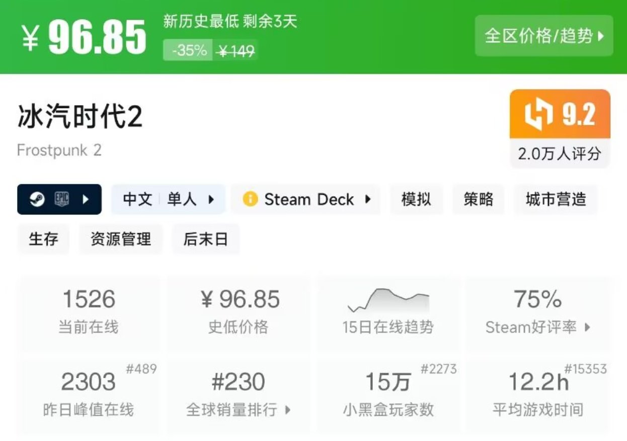Click the -35% discount badge
Image resolution: width=627 pixels, height=441 pixels.
point(189,50)
